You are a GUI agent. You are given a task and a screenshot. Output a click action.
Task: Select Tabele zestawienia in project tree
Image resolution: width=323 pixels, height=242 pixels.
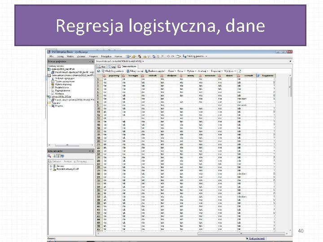(x=65, y=82)
